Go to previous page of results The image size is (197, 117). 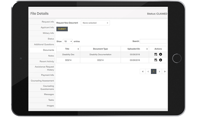coord(148,72)
